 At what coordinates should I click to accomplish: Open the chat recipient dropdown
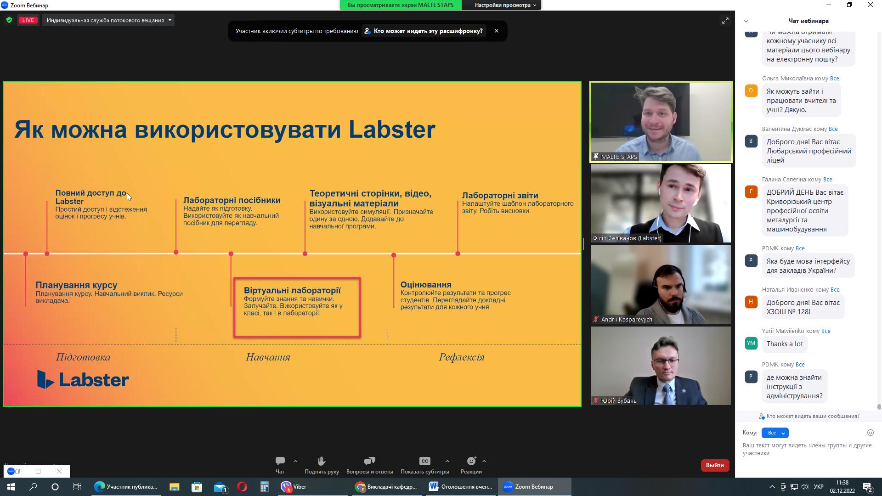775,433
